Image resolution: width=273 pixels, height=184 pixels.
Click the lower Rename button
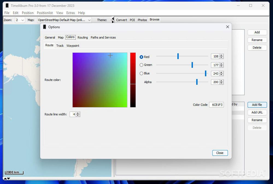pos(257,120)
